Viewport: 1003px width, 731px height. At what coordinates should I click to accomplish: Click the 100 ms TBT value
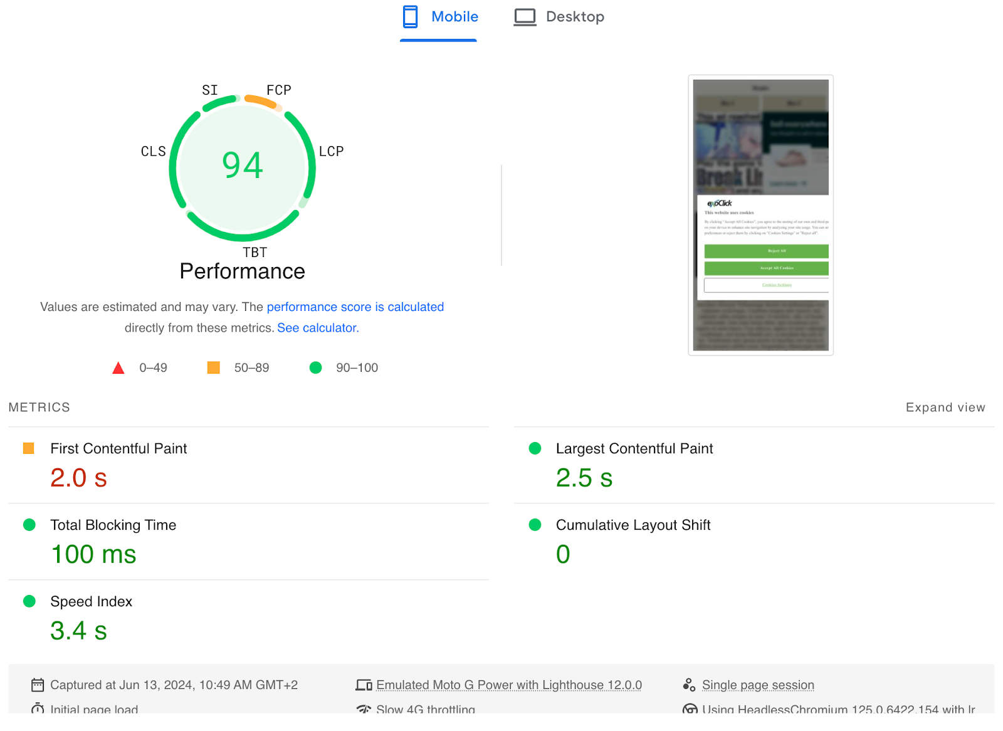click(x=93, y=554)
